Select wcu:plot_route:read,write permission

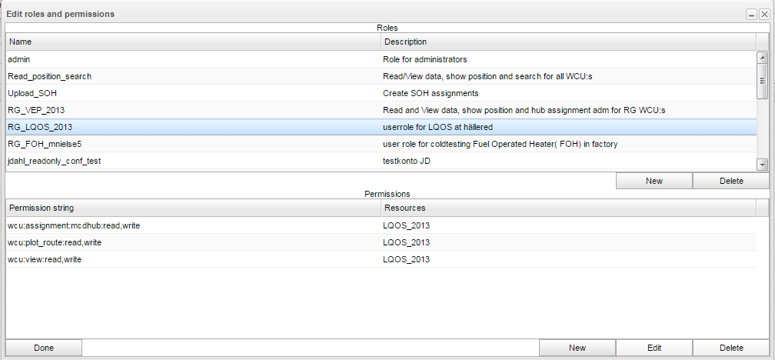coord(192,242)
